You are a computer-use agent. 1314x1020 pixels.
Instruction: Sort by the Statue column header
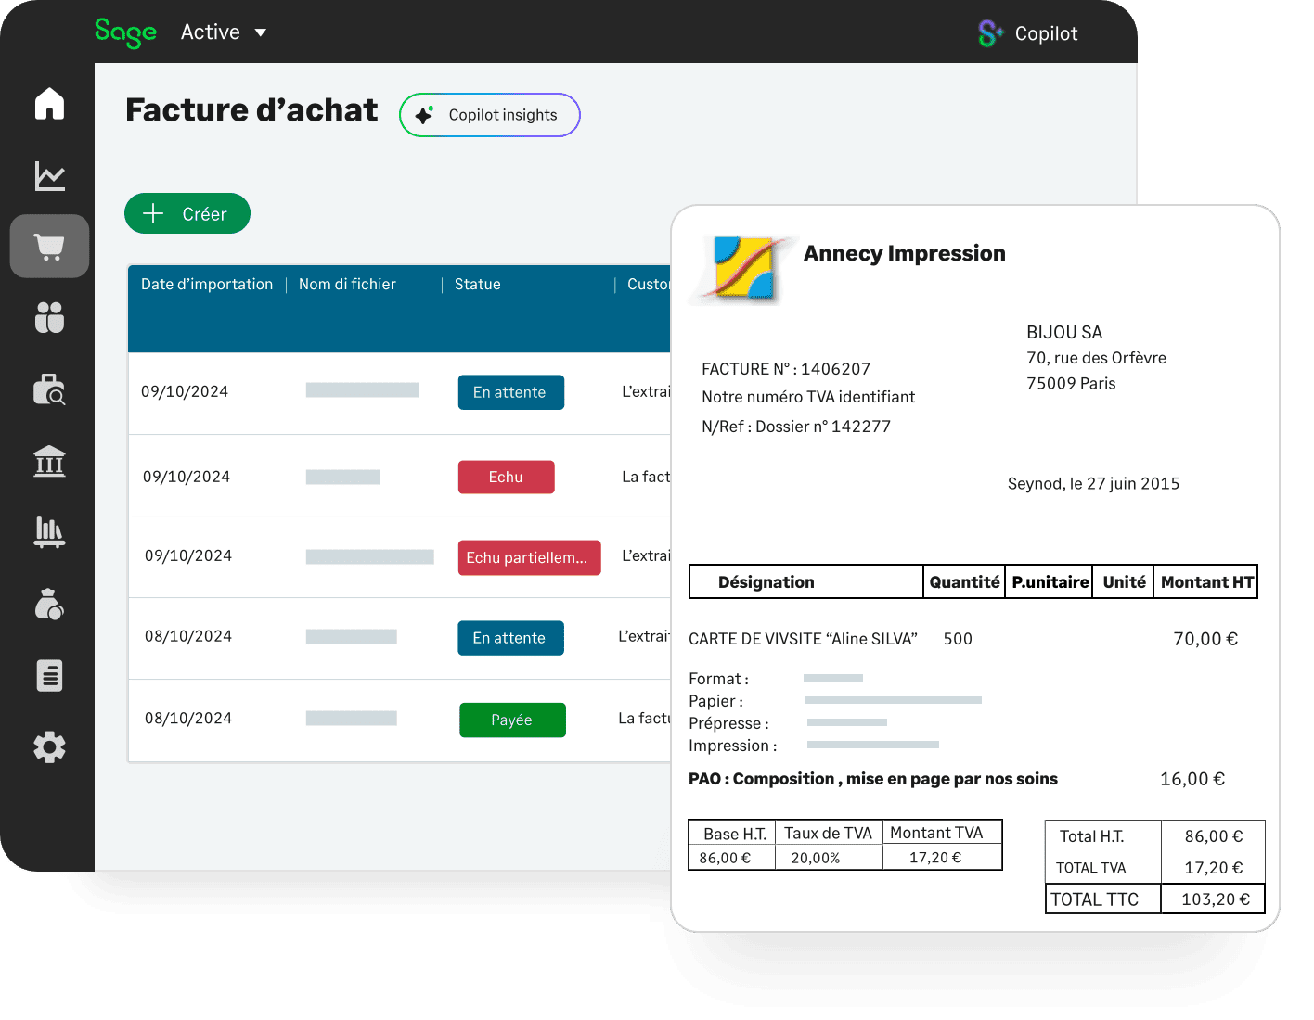point(477,284)
